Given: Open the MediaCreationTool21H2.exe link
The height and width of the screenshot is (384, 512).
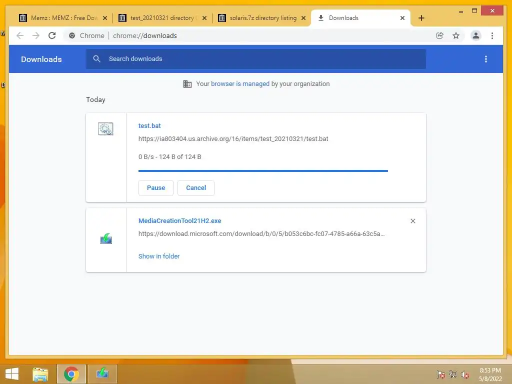Looking at the screenshot, I should 179,220.
